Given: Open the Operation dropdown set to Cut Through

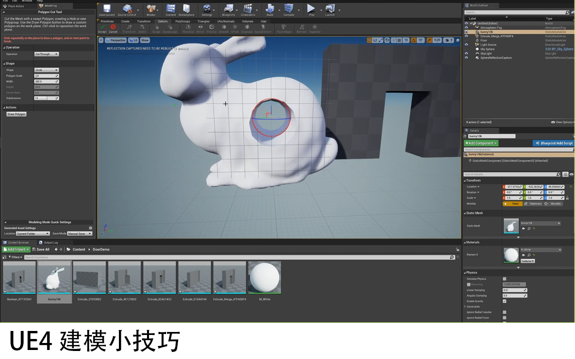Looking at the screenshot, I should point(46,54).
